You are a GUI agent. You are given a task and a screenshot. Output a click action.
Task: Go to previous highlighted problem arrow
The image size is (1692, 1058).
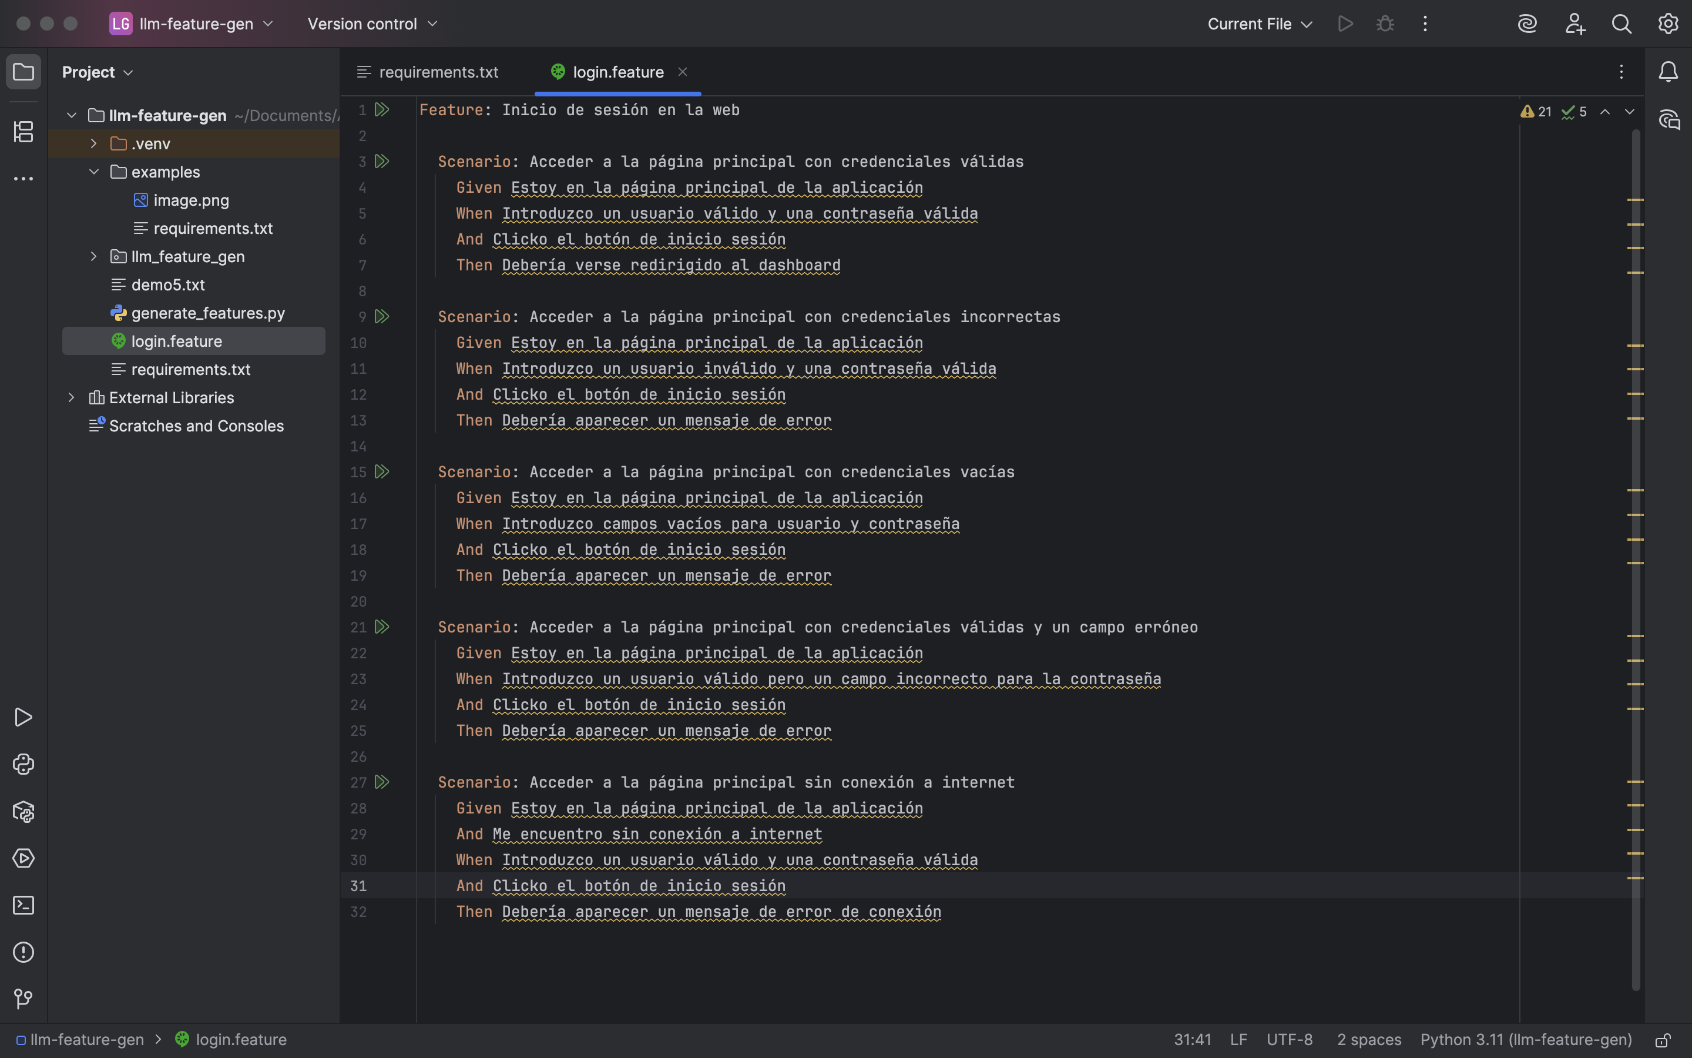(1605, 112)
